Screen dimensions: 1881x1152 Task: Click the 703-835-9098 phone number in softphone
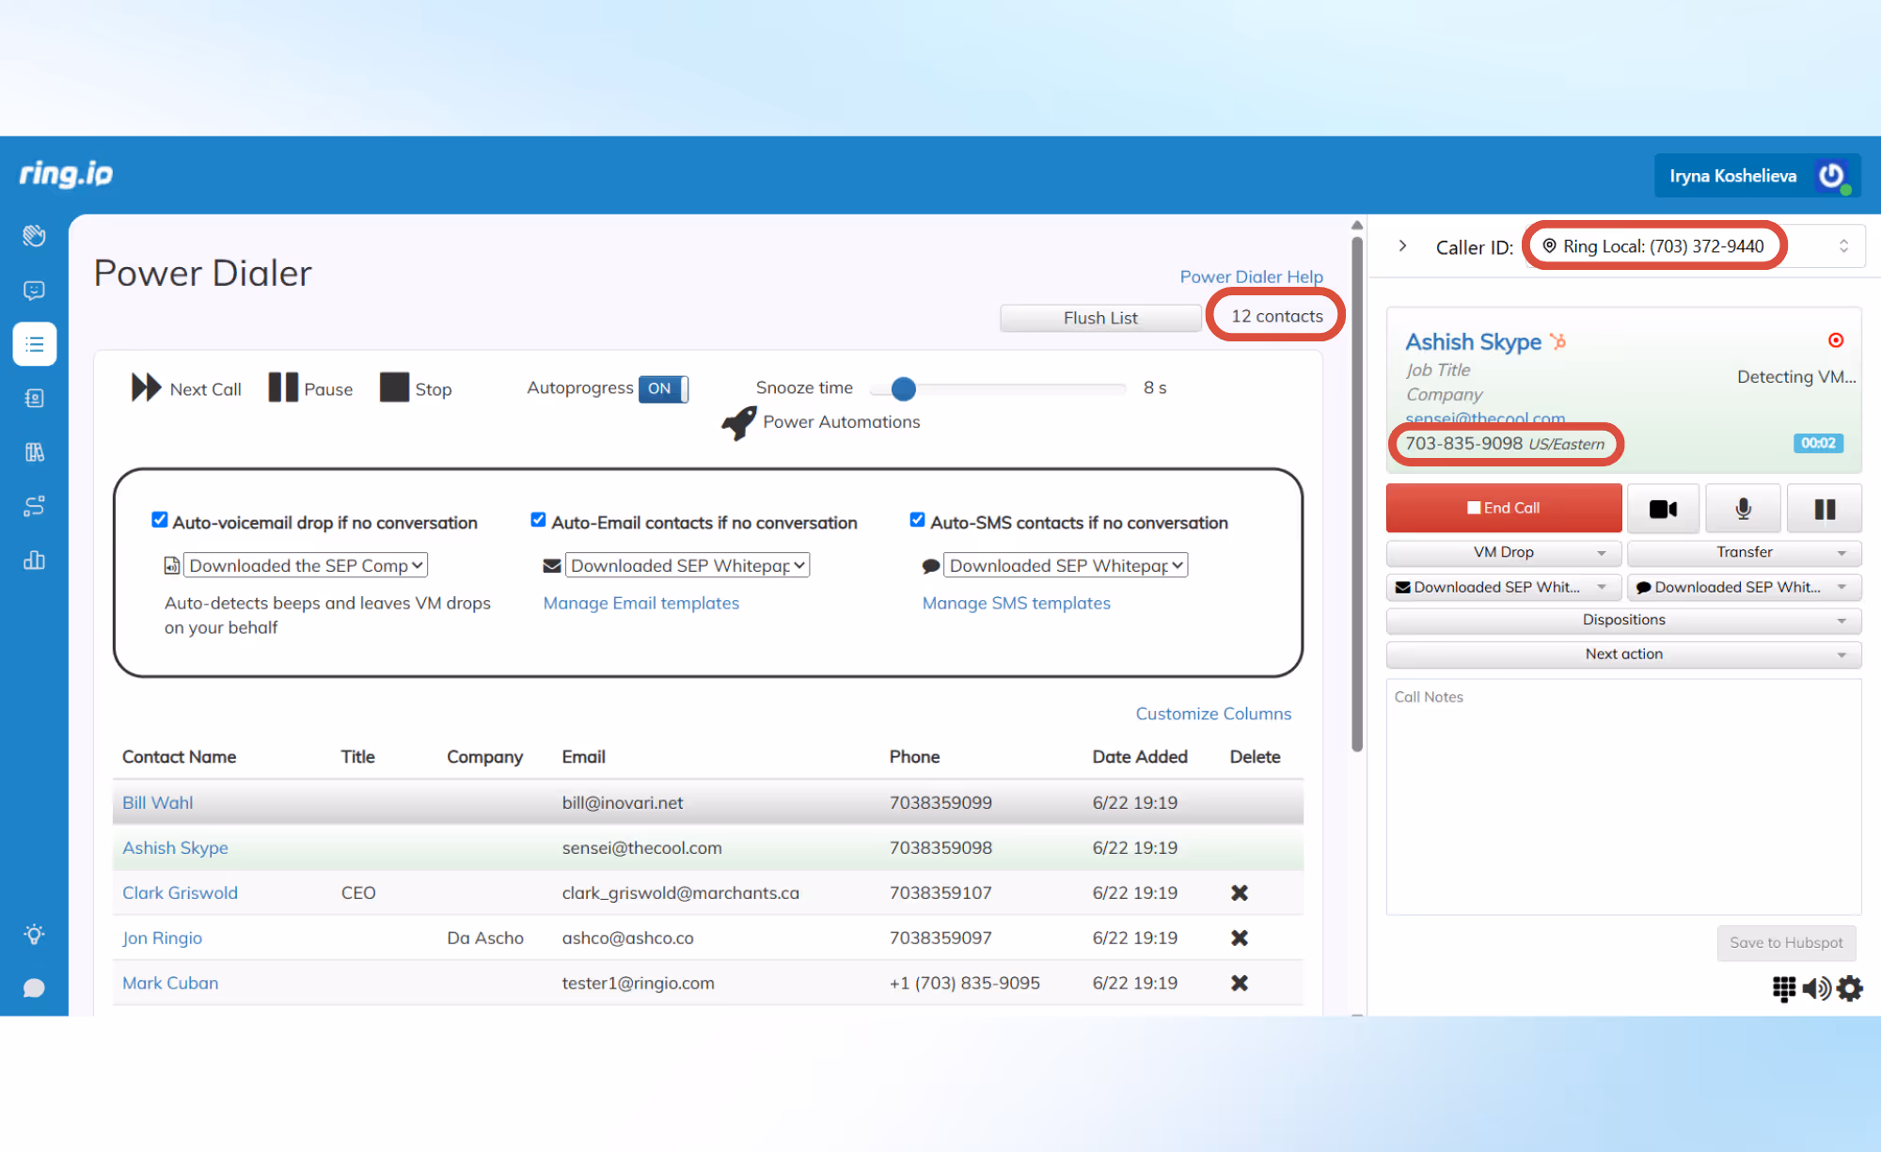click(1463, 444)
